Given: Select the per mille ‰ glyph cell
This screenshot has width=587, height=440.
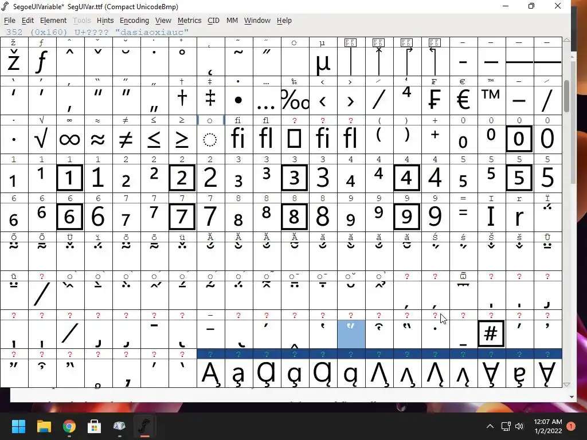Looking at the screenshot, I should click(x=295, y=100).
